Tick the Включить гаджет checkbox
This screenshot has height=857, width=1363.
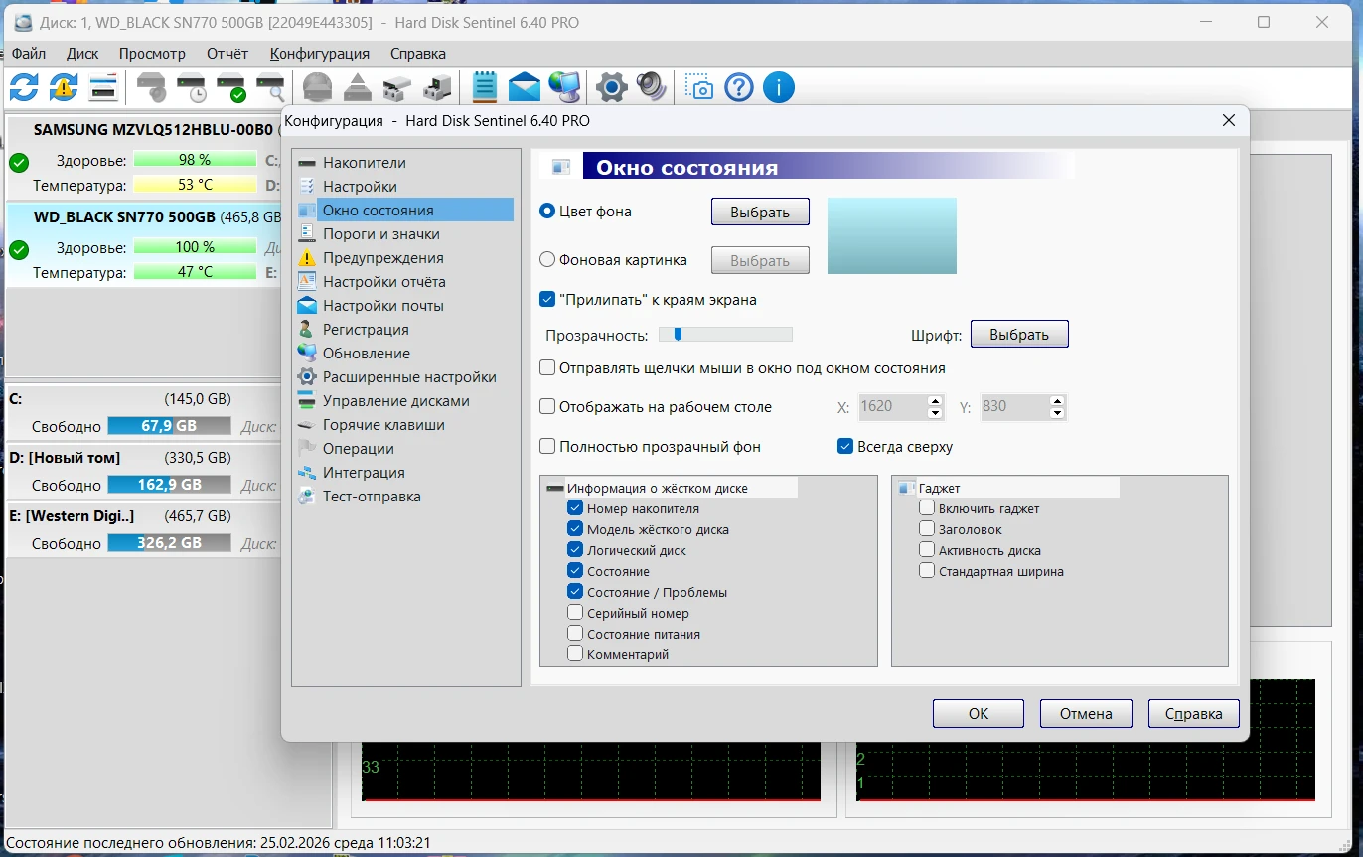927,508
